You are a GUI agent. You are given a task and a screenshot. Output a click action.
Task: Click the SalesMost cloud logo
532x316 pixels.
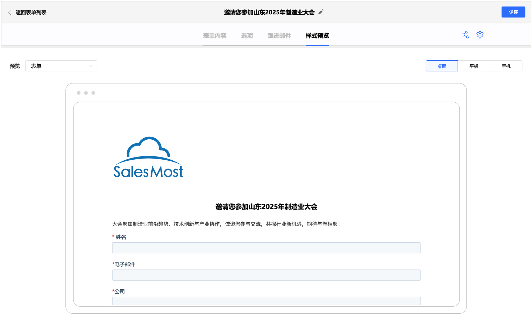pyautogui.click(x=148, y=157)
